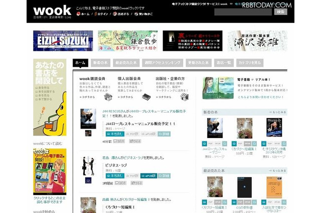Click こちらよりお問い合わせください link
This screenshot has height=213, width=321.
260,97
